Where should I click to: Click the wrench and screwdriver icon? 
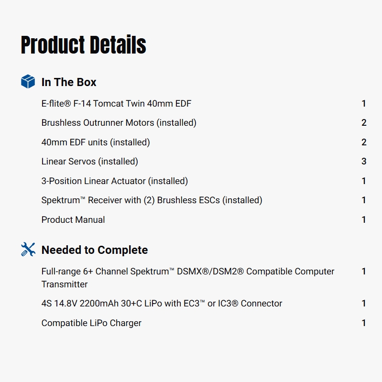[x=28, y=250]
